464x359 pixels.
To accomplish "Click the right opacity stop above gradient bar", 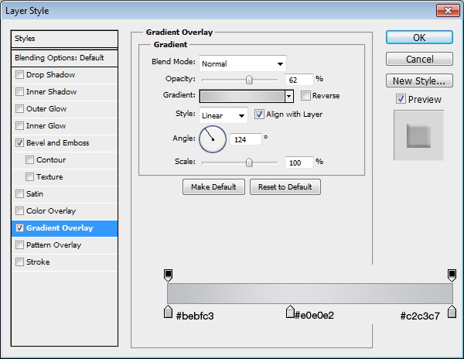I will pyautogui.click(x=452, y=275).
